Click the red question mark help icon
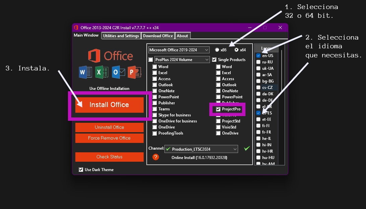Screen dimensions: 366x209 [156, 157]
